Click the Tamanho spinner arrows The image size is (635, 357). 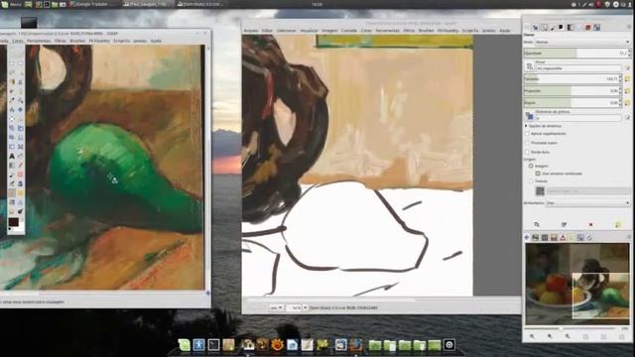click(x=620, y=79)
